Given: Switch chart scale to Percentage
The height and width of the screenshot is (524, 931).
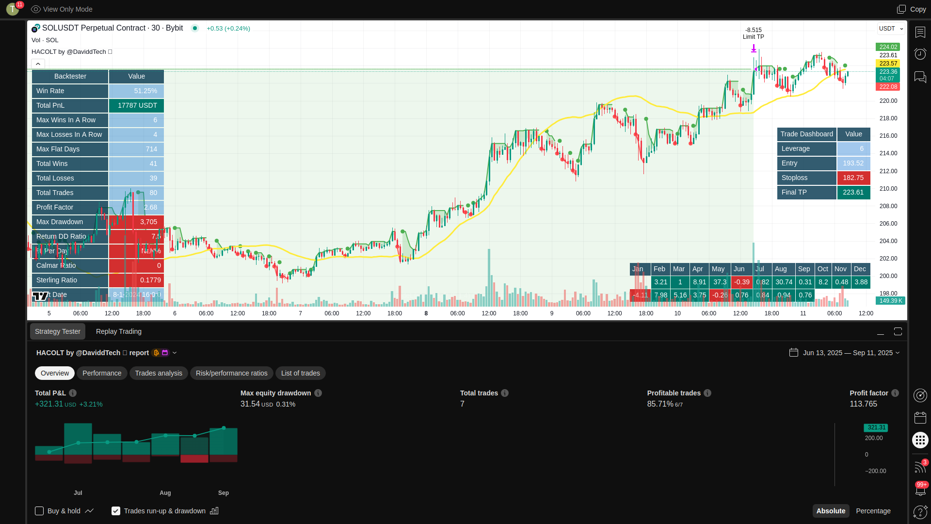Looking at the screenshot, I should tap(873, 511).
